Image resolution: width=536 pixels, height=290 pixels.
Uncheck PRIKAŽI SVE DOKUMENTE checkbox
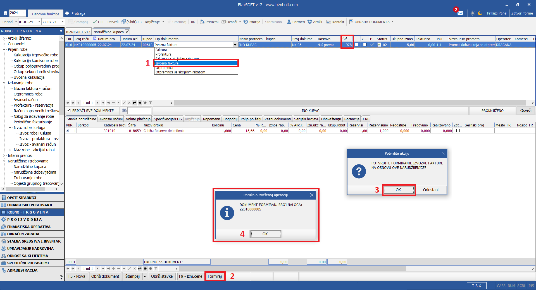[69, 111]
